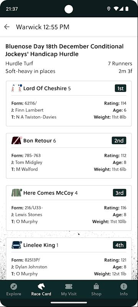This screenshot has height=307, width=138.
Task: Open the Explore compass icon
Action: pos(14,287)
